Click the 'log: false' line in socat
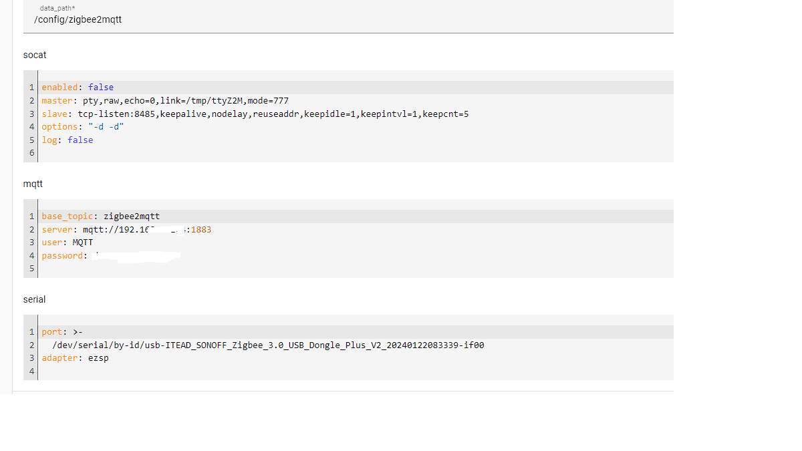This screenshot has height=451, width=802. click(67, 140)
